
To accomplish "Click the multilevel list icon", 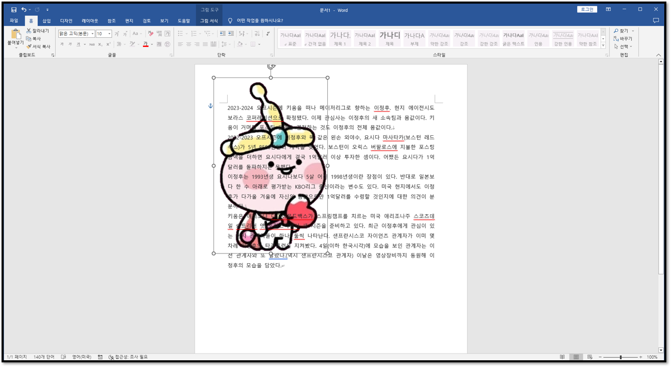I will 207,34.
